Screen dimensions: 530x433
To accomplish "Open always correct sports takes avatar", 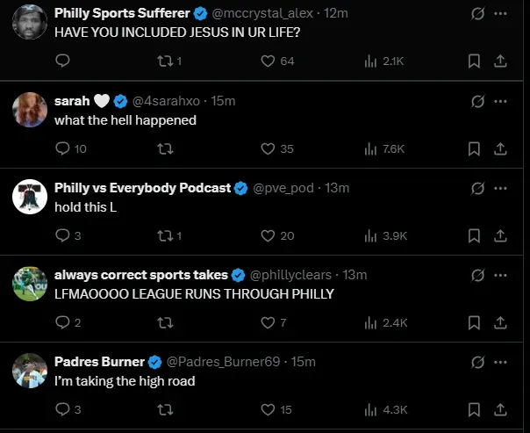I will point(30,284).
